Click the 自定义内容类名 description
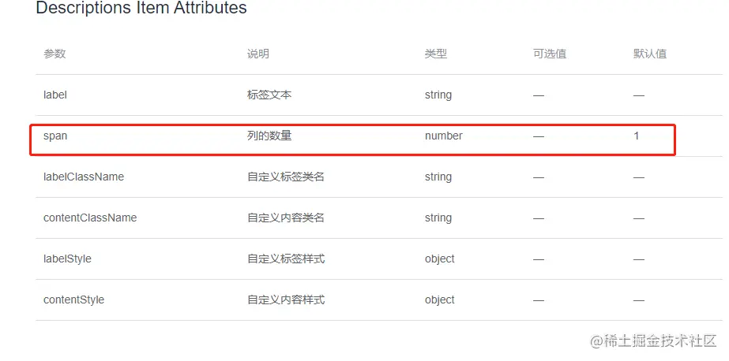Screen dimensions: 729x361 click(286, 218)
